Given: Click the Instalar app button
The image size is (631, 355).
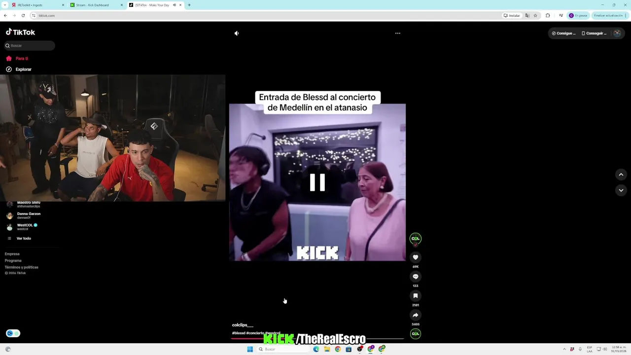Looking at the screenshot, I should [512, 15].
